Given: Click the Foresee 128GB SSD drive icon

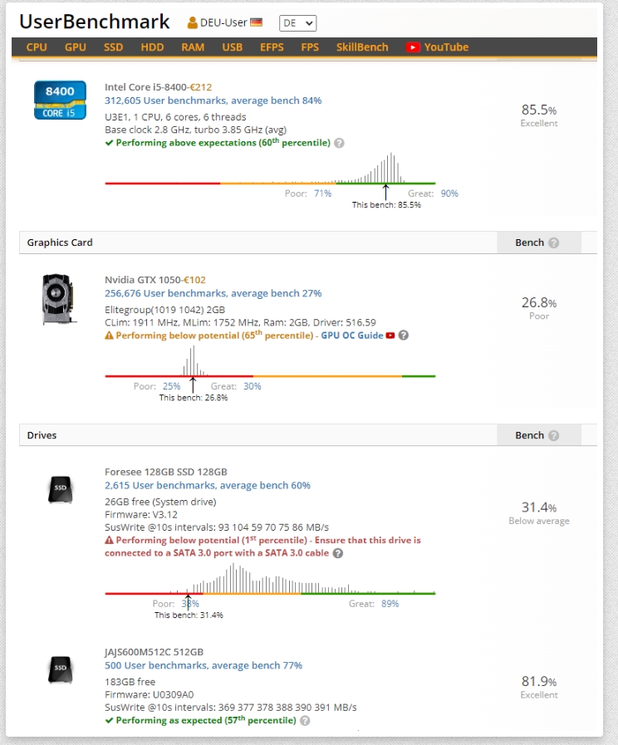Looking at the screenshot, I should click(x=60, y=491).
